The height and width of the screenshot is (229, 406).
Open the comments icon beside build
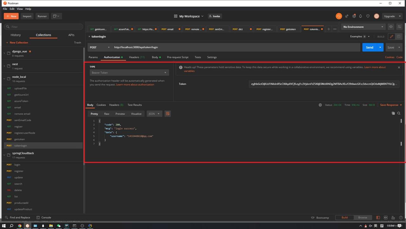[x=399, y=37]
